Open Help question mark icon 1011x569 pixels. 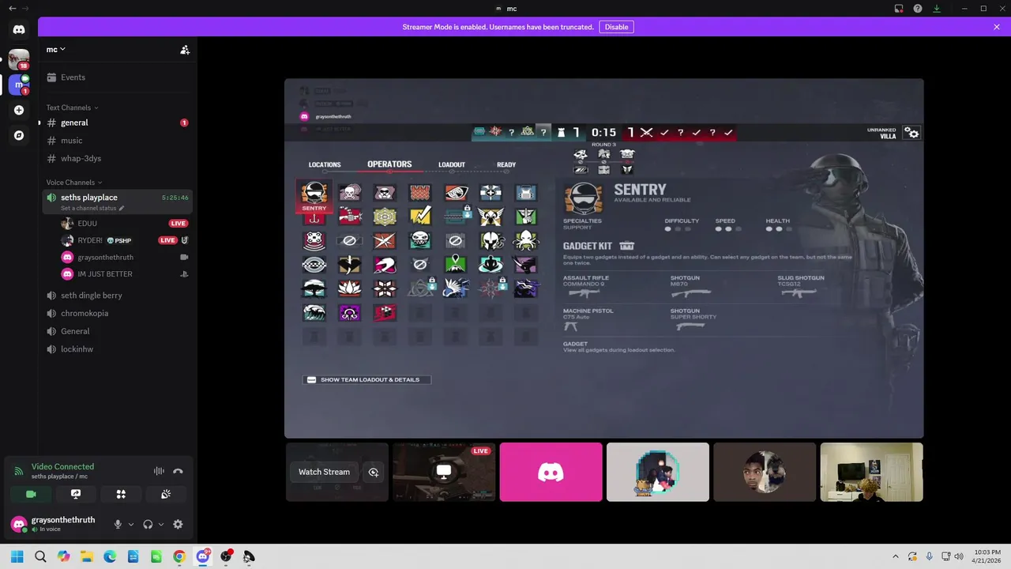(917, 9)
